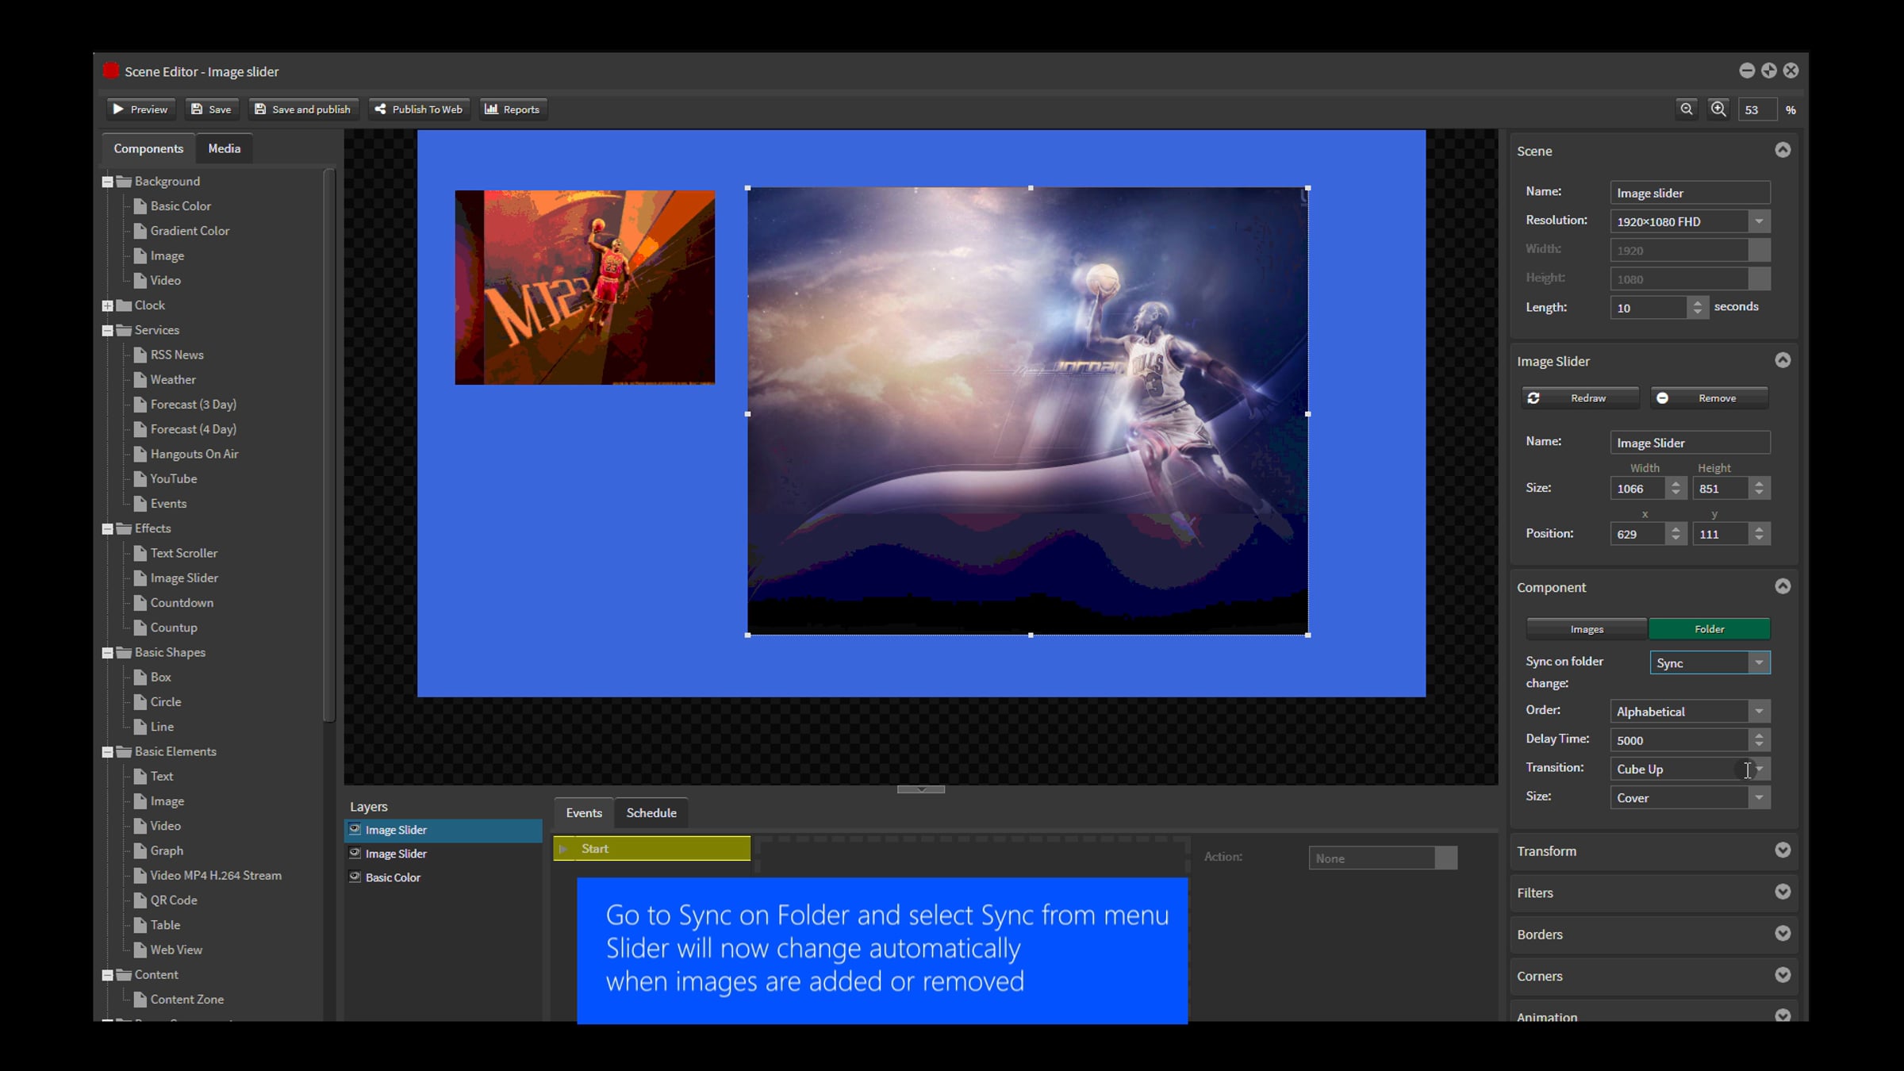Switch component source to Images
The height and width of the screenshot is (1071, 1904).
coord(1587,629)
